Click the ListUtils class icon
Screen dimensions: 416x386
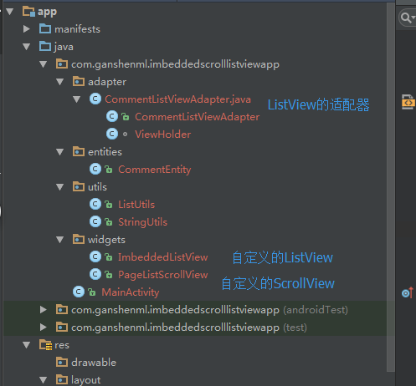point(95,205)
